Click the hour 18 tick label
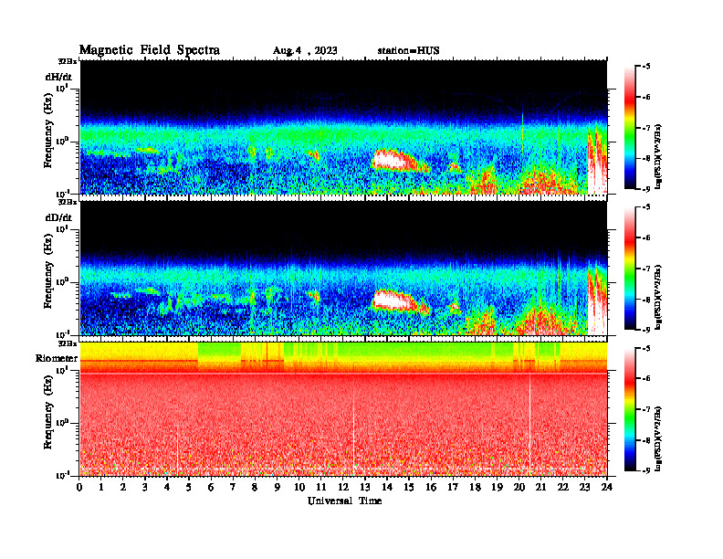723x559 pixels. [x=475, y=487]
